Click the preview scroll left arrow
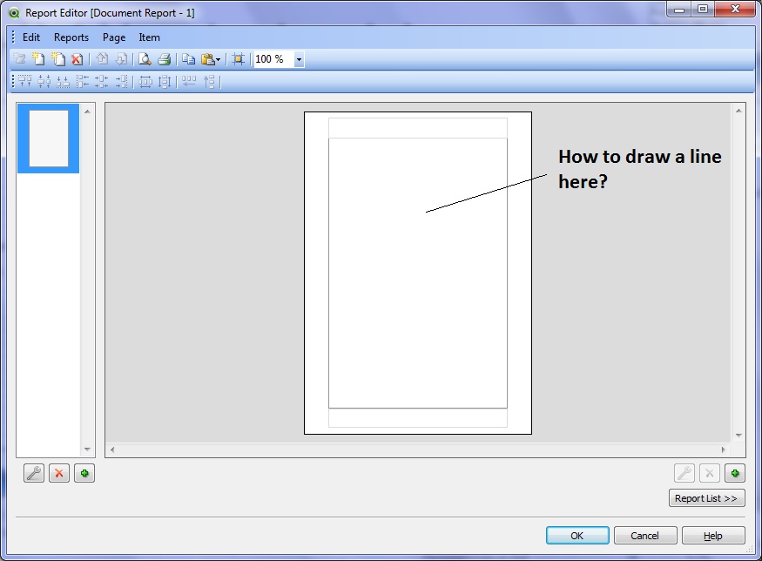Viewport: 762px width, 561px height. tap(112, 449)
